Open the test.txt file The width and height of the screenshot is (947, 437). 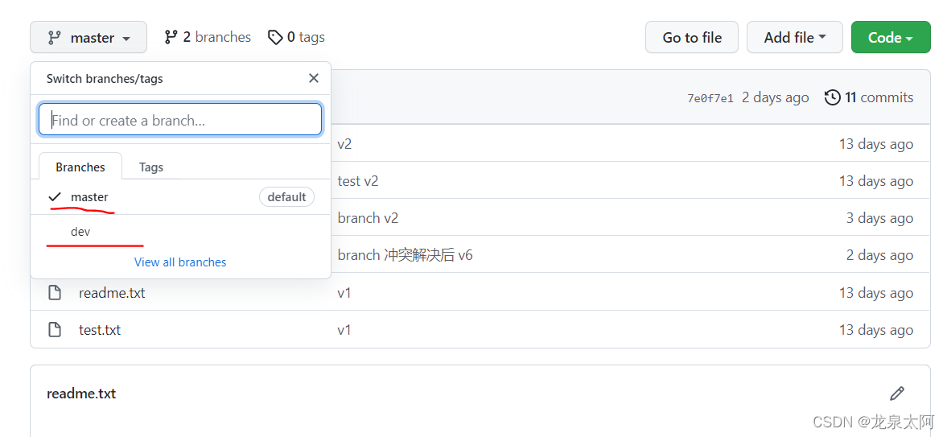(100, 330)
